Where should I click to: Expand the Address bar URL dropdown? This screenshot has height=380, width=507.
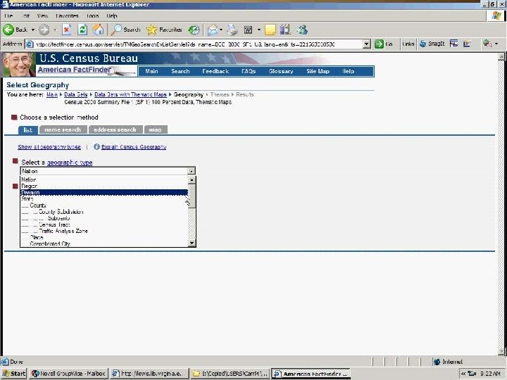(366, 44)
